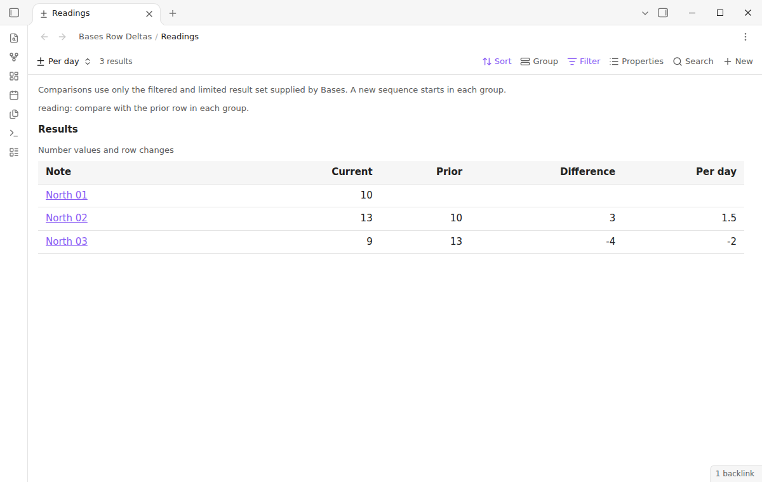Toggle the left sidebar panel icon
762x482 pixels.
click(14, 13)
